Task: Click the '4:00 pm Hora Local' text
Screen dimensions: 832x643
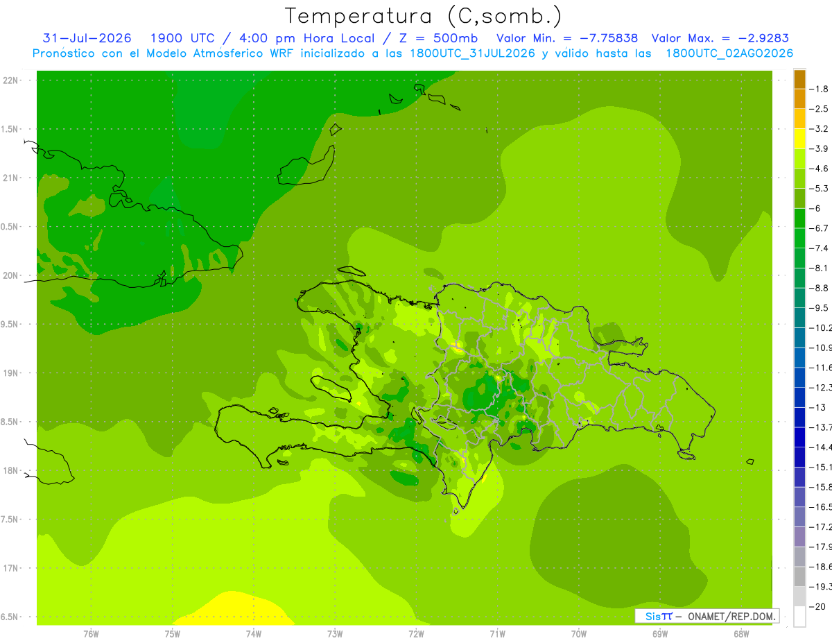Action: pos(307,38)
